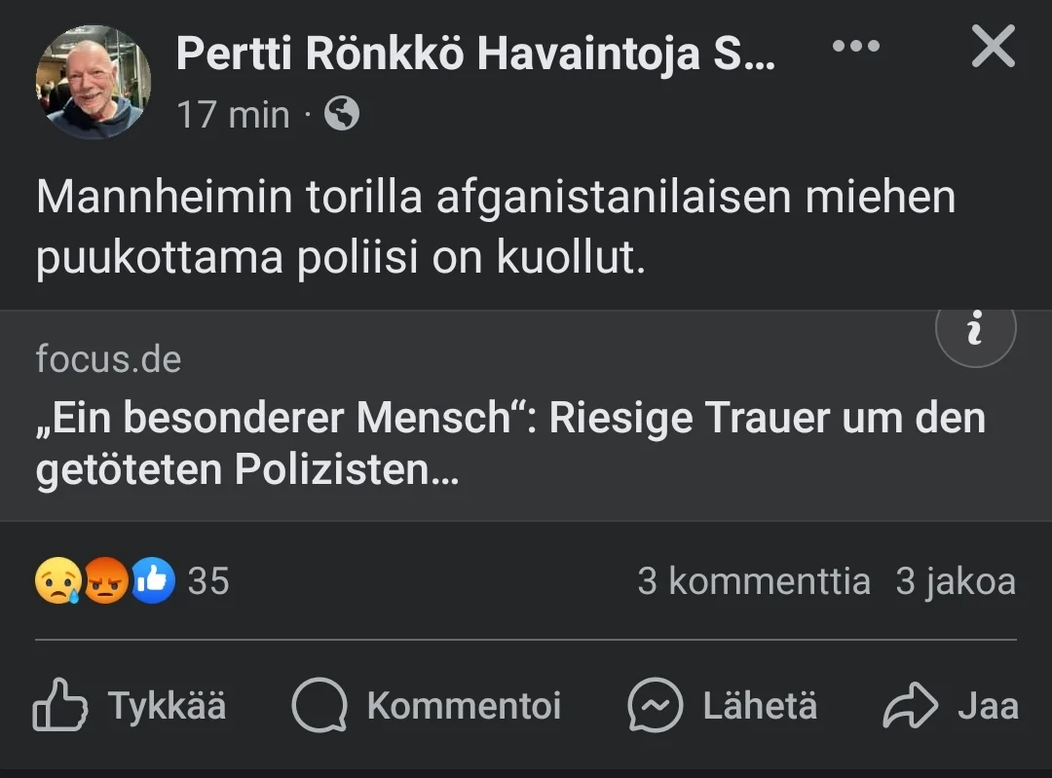Click the Mannheimin torilla post text
Image resolution: width=1052 pixels, height=778 pixels.
point(495,228)
